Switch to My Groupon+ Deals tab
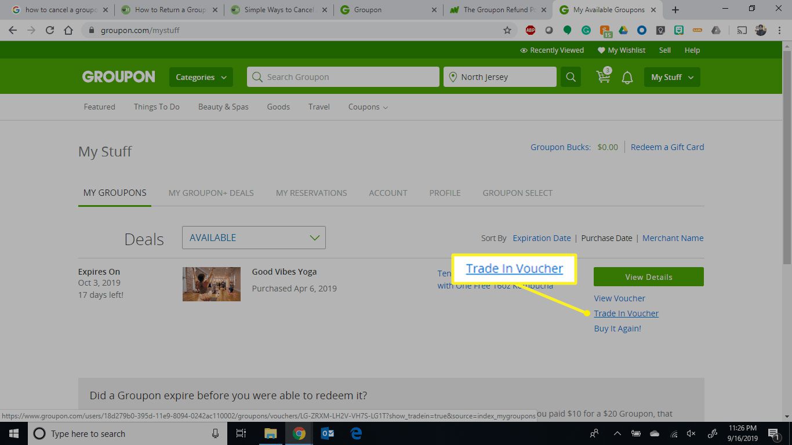The width and height of the screenshot is (792, 445). click(x=211, y=193)
